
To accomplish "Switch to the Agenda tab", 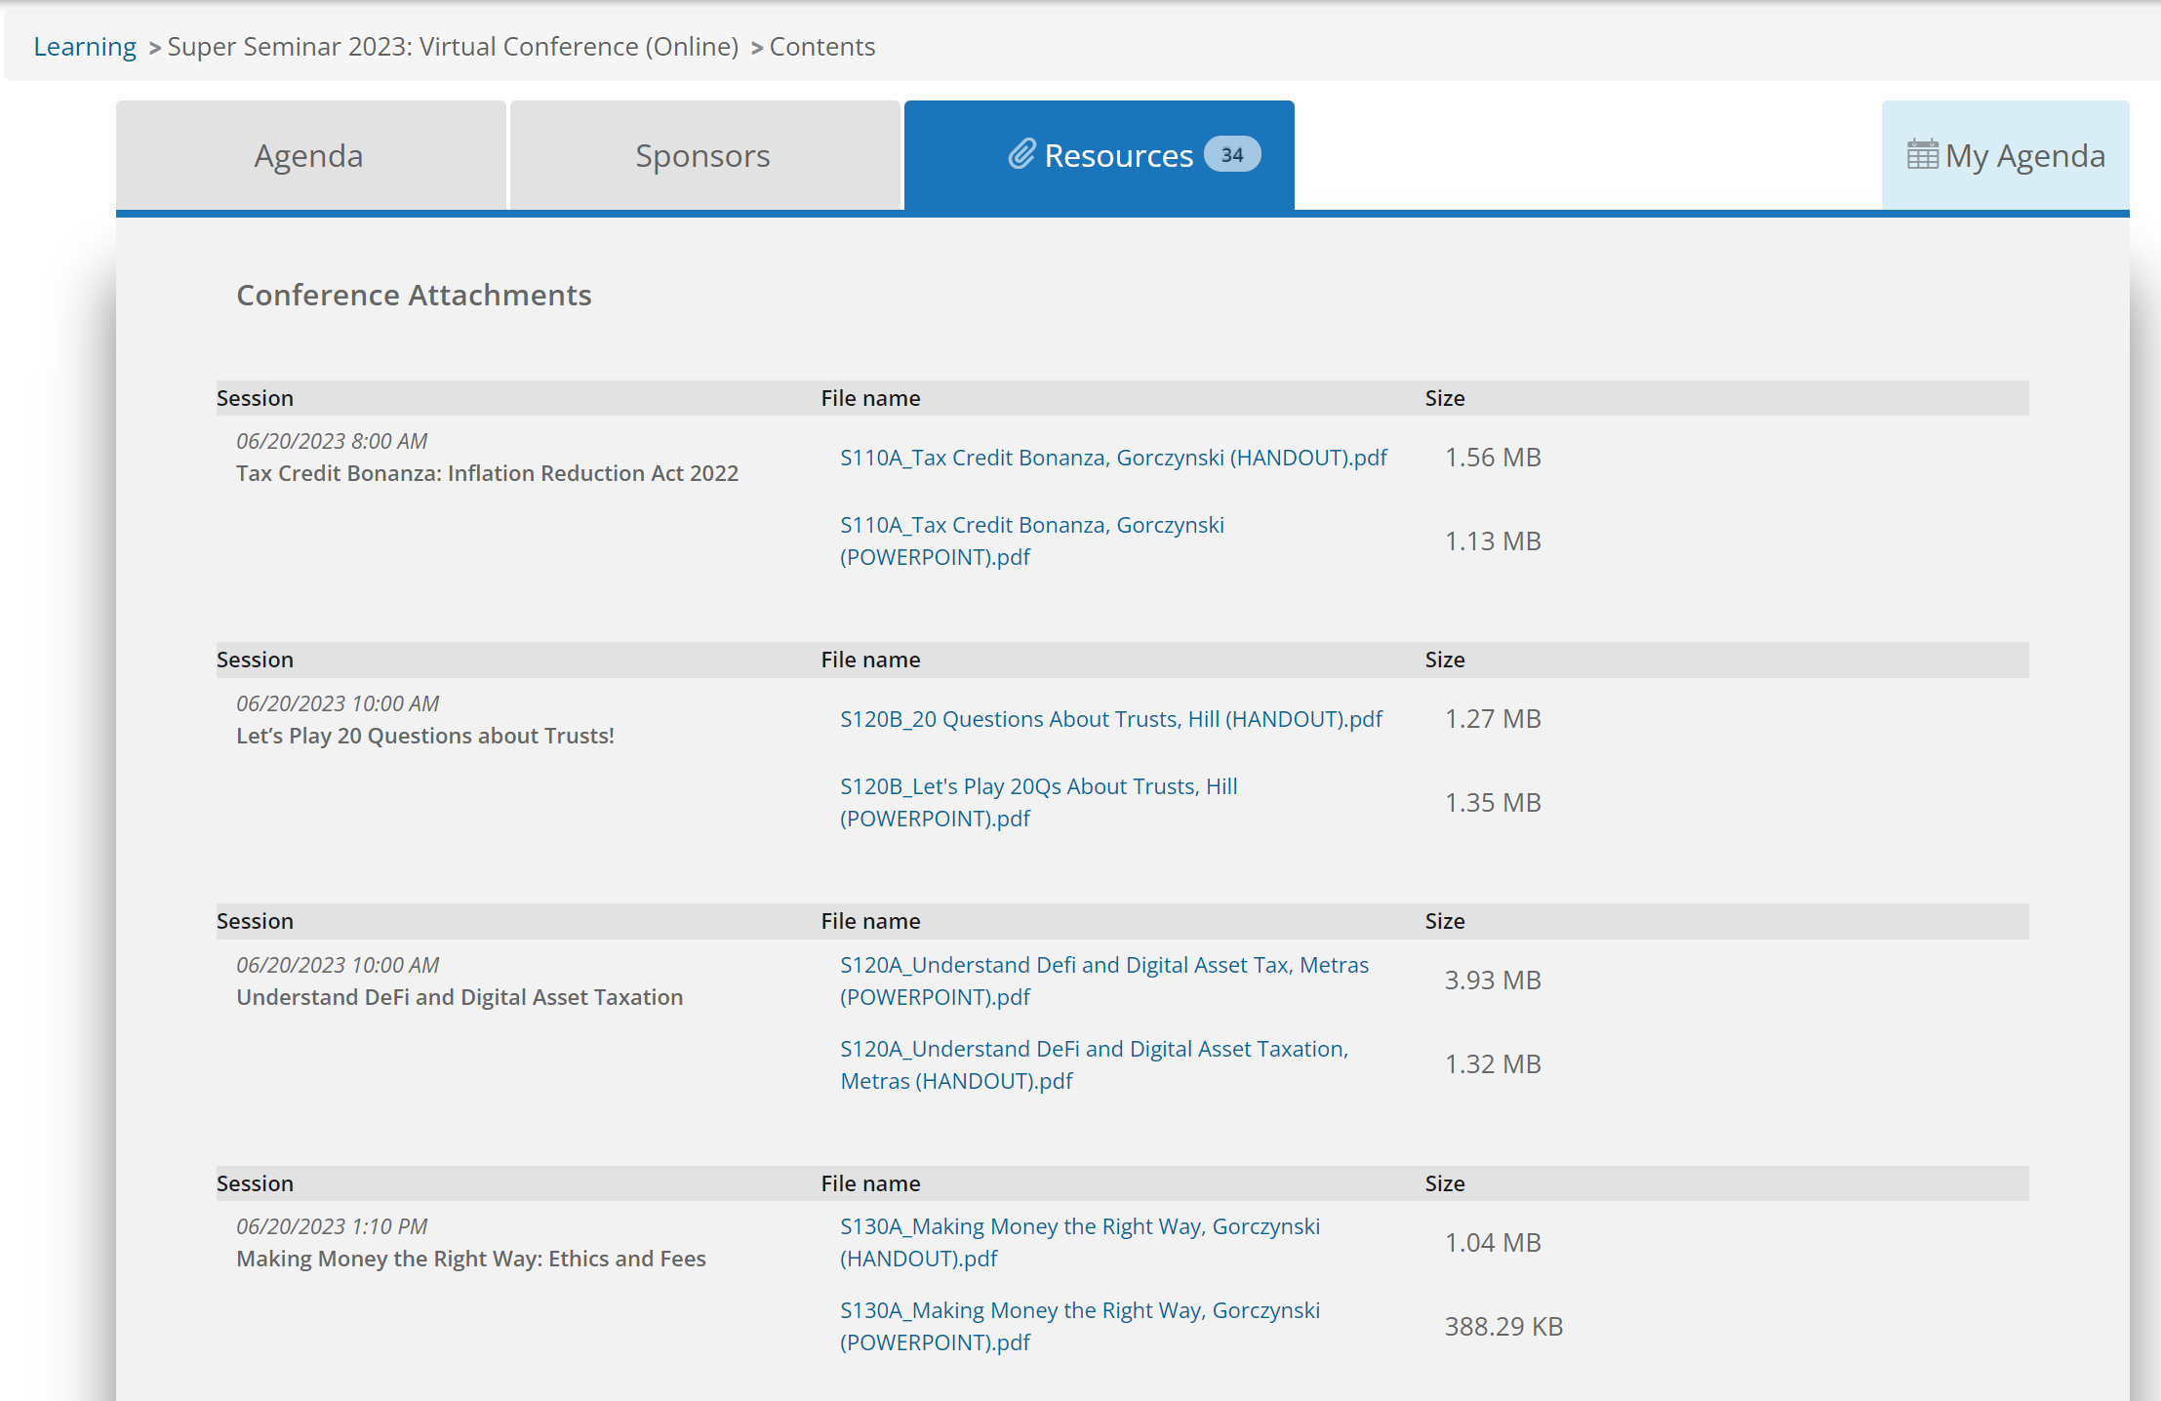I will pyautogui.click(x=310, y=155).
